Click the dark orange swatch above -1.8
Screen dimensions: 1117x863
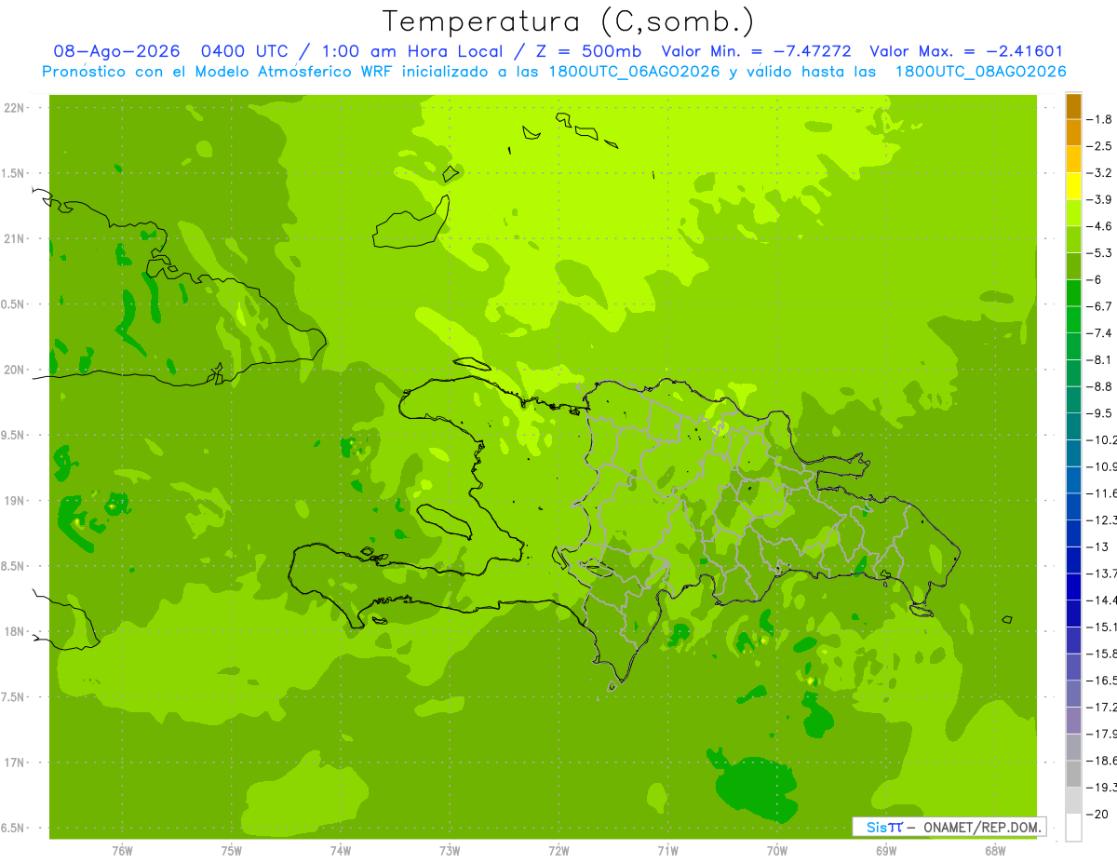pyautogui.click(x=1073, y=106)
